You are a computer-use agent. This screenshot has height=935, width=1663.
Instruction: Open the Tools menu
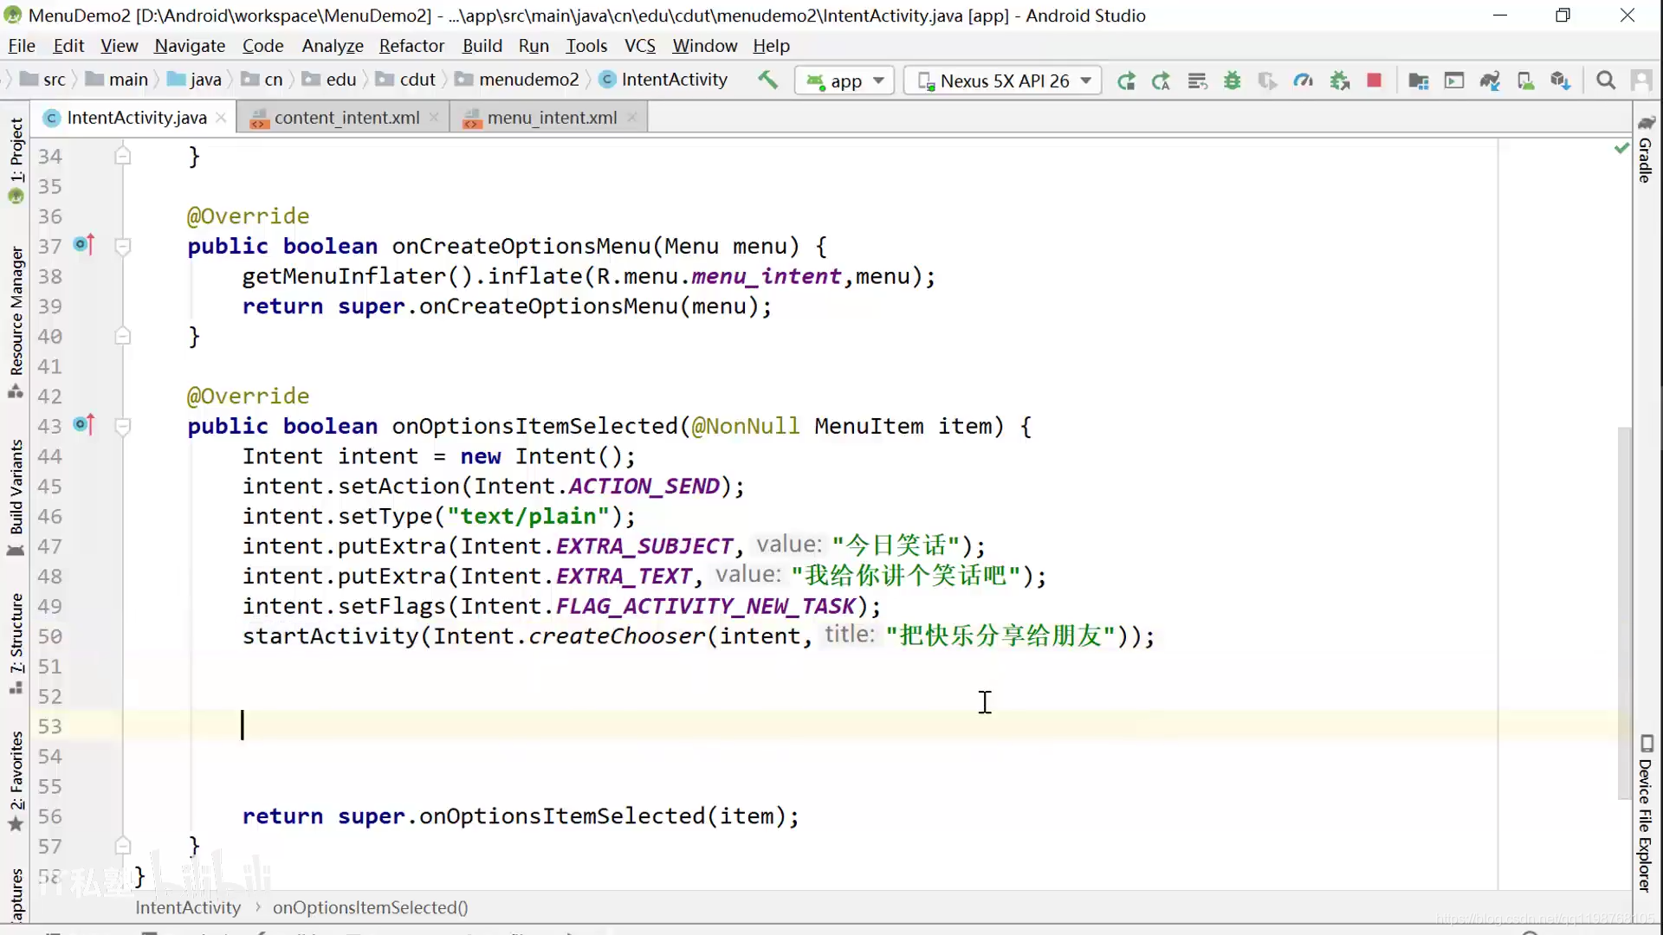[x=586, y=46]
